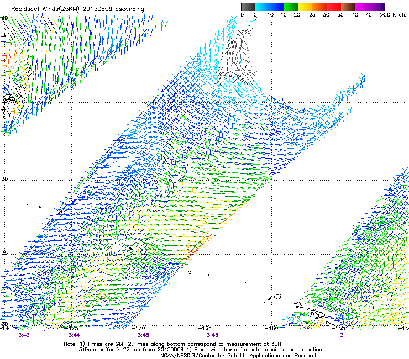Click the purple "3:43" pass time
This screenshot has height=359, width=409.
tap(24, 335)
